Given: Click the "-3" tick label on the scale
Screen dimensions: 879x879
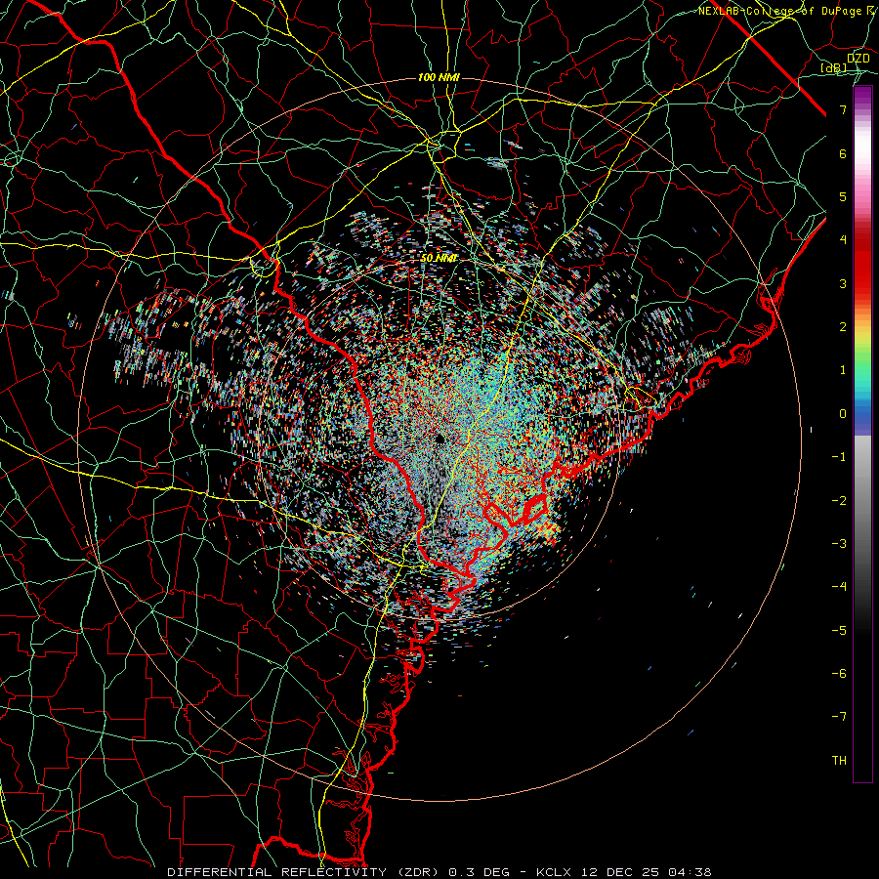Looking at the screenshot, I should [839, 544].
